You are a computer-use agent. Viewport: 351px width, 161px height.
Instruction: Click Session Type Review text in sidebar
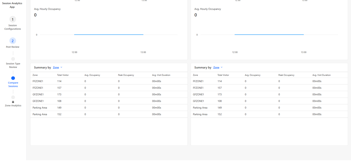[x=13, y=65]
